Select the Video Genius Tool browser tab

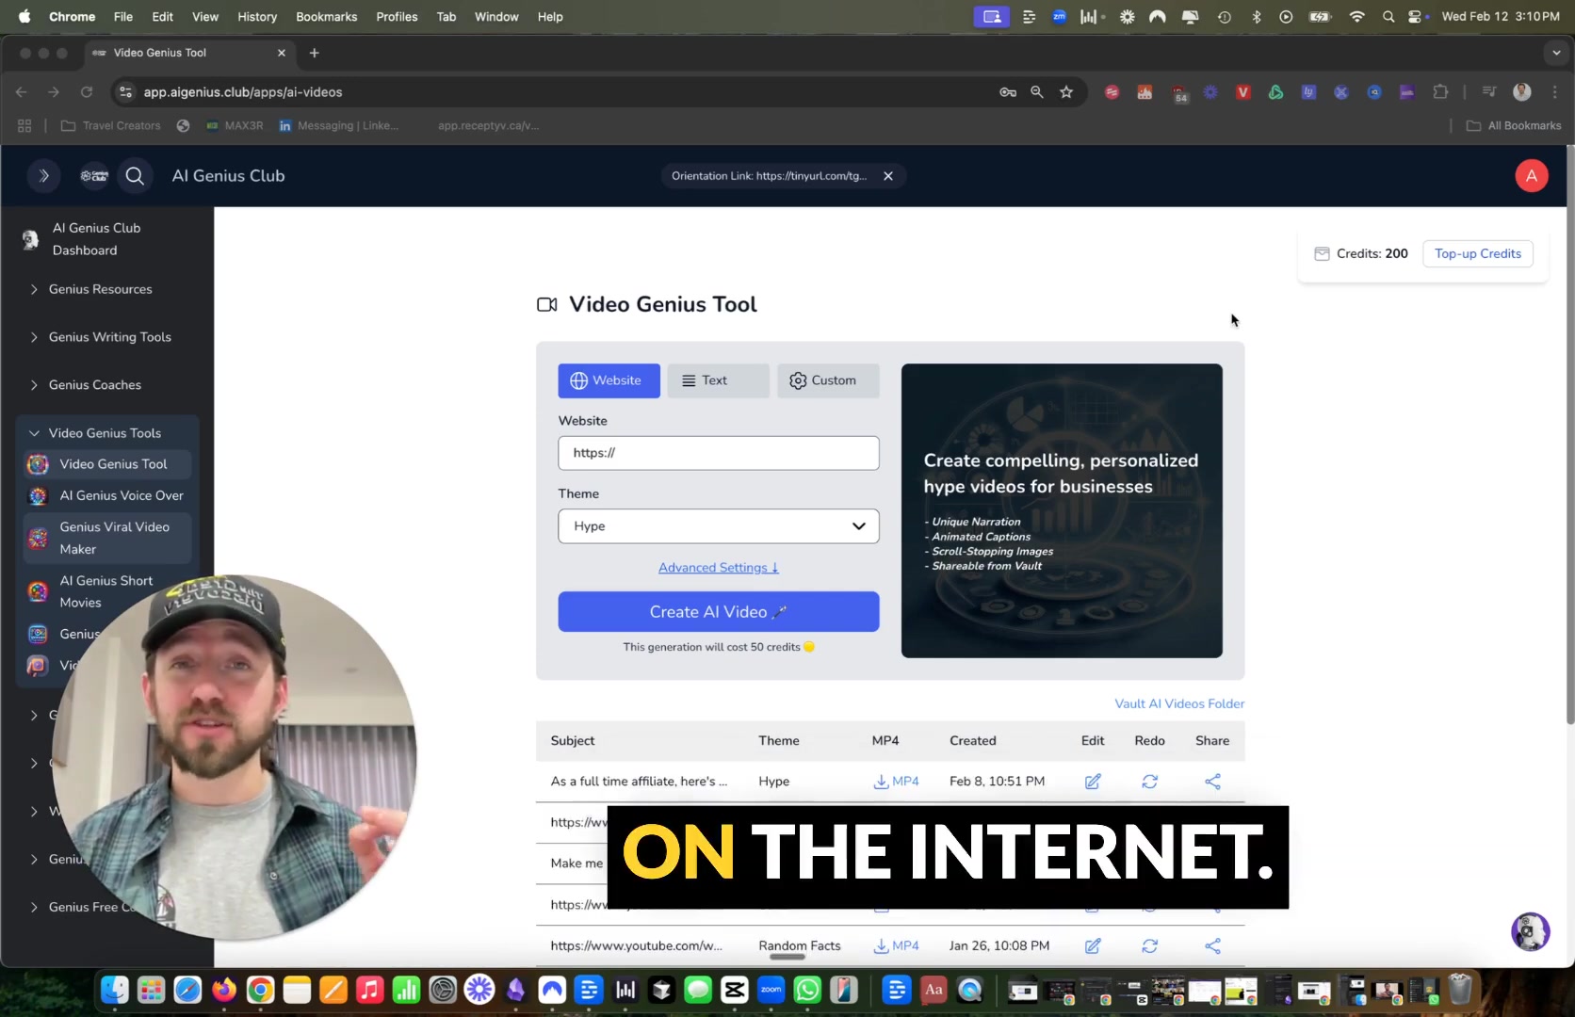click(189, 53)
